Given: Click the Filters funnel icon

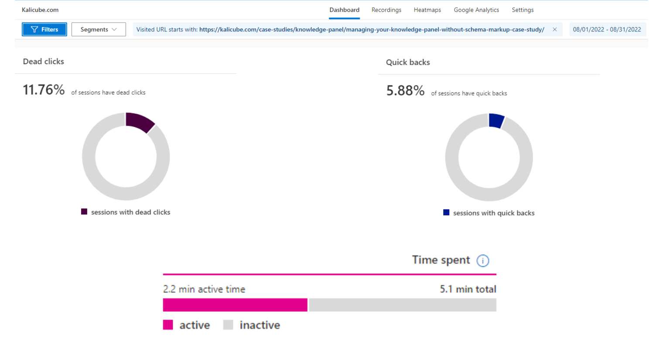Looking at the screenshot, I should pos(34,30).
